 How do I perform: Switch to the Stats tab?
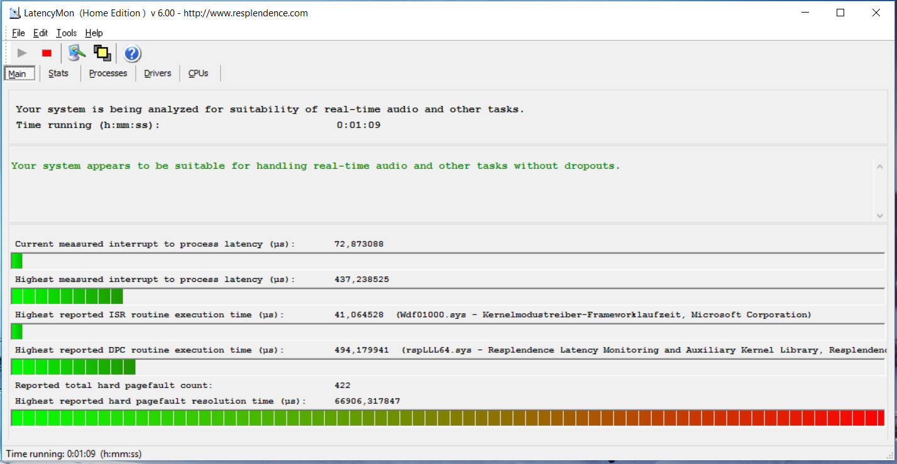pos(58,73)
